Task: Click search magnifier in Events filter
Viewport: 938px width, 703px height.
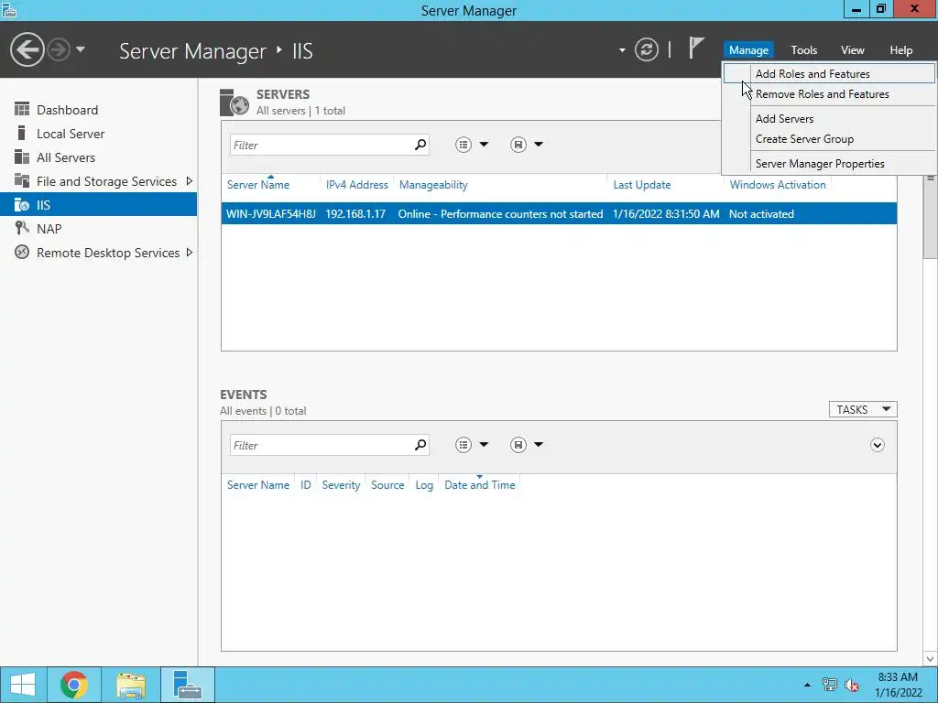Action: (420, 444)
